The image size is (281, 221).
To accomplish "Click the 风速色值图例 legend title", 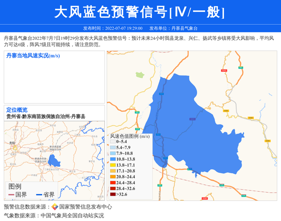I will tap(130, 136).
